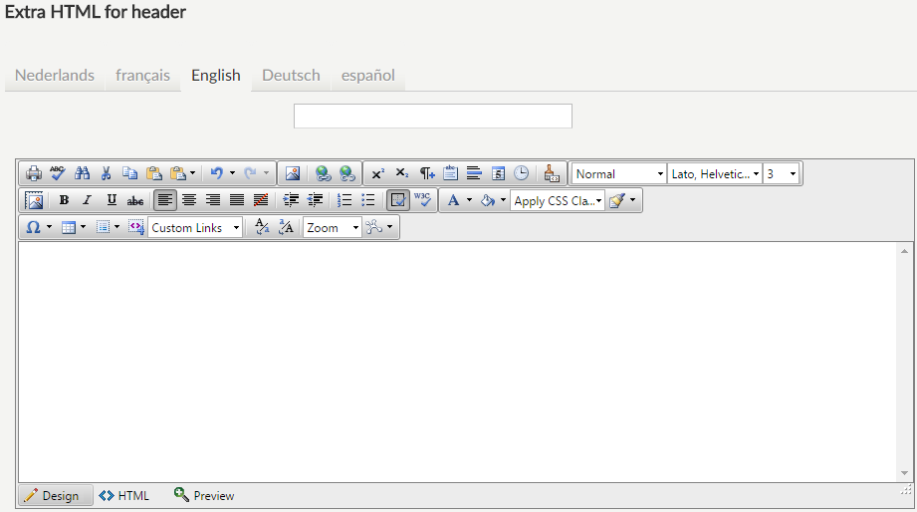Open the background color paint bucket

coord(488,200)
